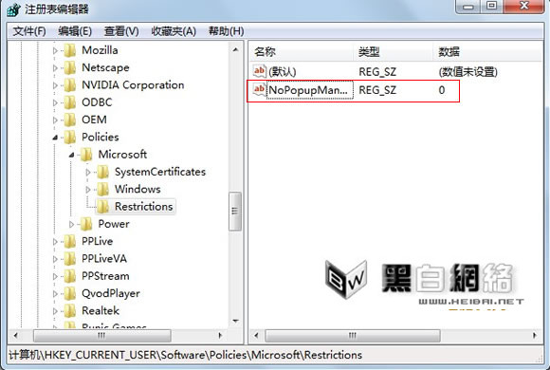Collapse the Microsoft tree node
The width and height of the screenshot is (550, 370).
pyautogui.click(x=71, y=155)
